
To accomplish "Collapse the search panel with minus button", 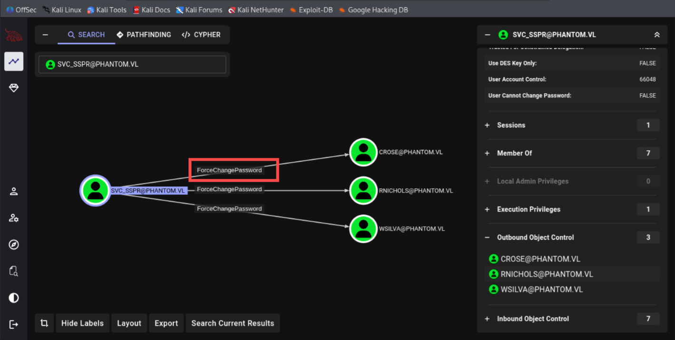I will [46, 35].
